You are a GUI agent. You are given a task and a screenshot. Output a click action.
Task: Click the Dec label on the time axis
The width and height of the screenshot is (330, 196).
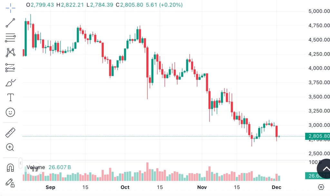point(276,187)
